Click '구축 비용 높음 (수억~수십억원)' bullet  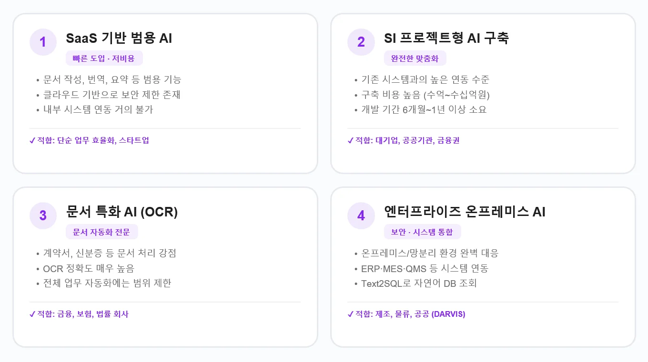point(426,95)
